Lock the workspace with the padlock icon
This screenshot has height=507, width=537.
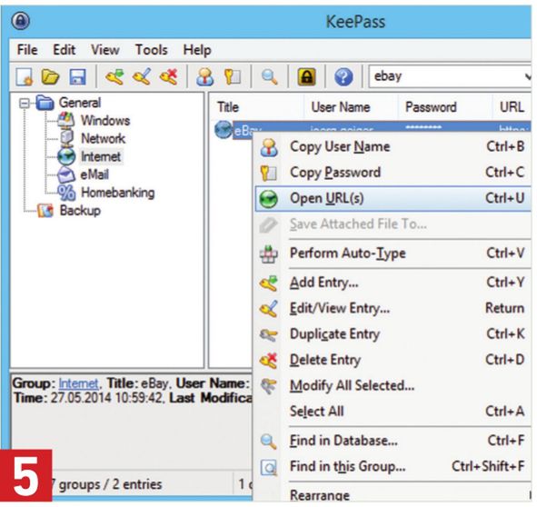click(x=306, y=76)
